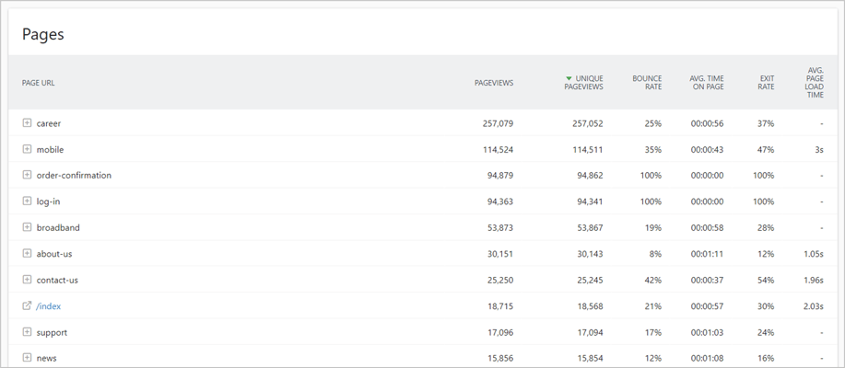Select the contact-us page URL text
The width and height of the screenshot is (845, 368).
tap(53, 280)
